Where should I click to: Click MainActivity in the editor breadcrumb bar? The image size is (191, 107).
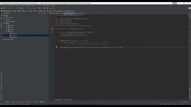(58, 100)
